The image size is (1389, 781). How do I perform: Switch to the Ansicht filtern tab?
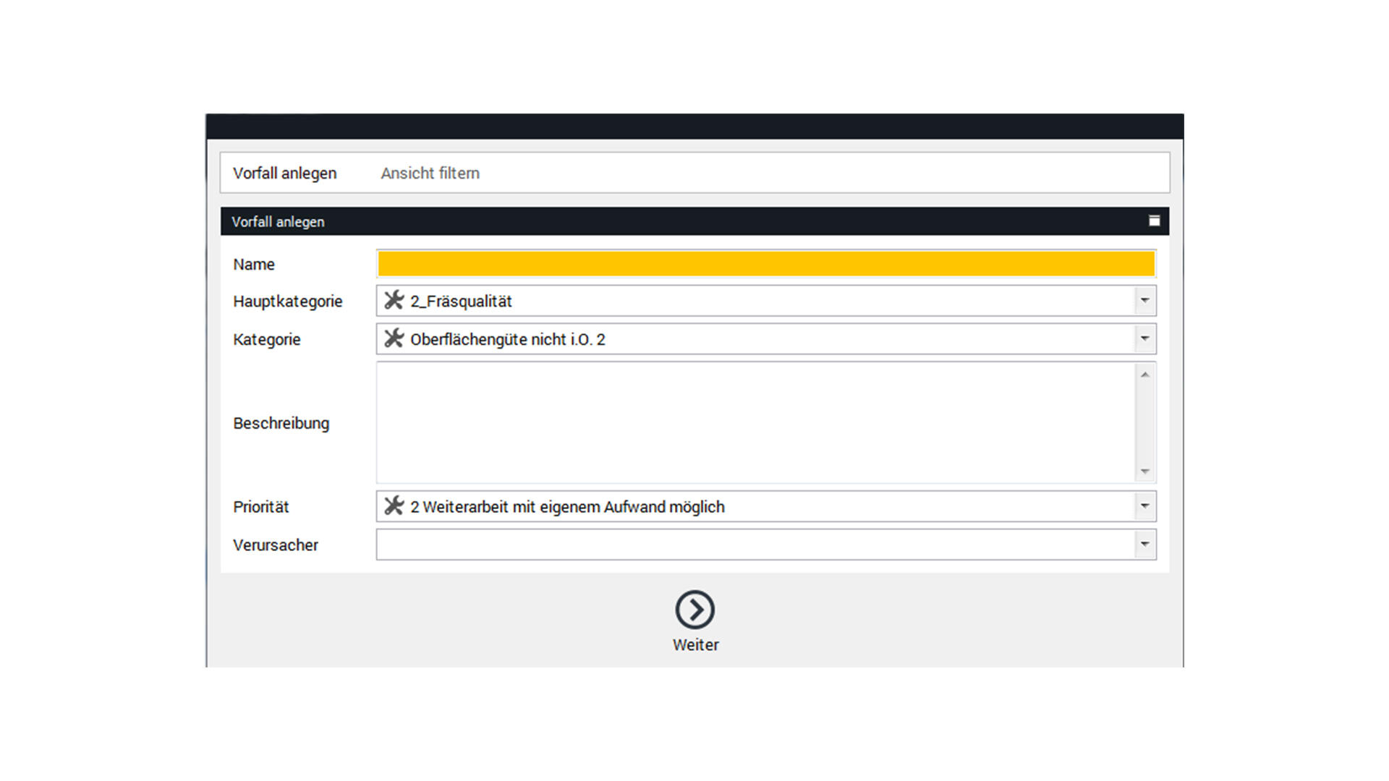[x=430, y=173]
